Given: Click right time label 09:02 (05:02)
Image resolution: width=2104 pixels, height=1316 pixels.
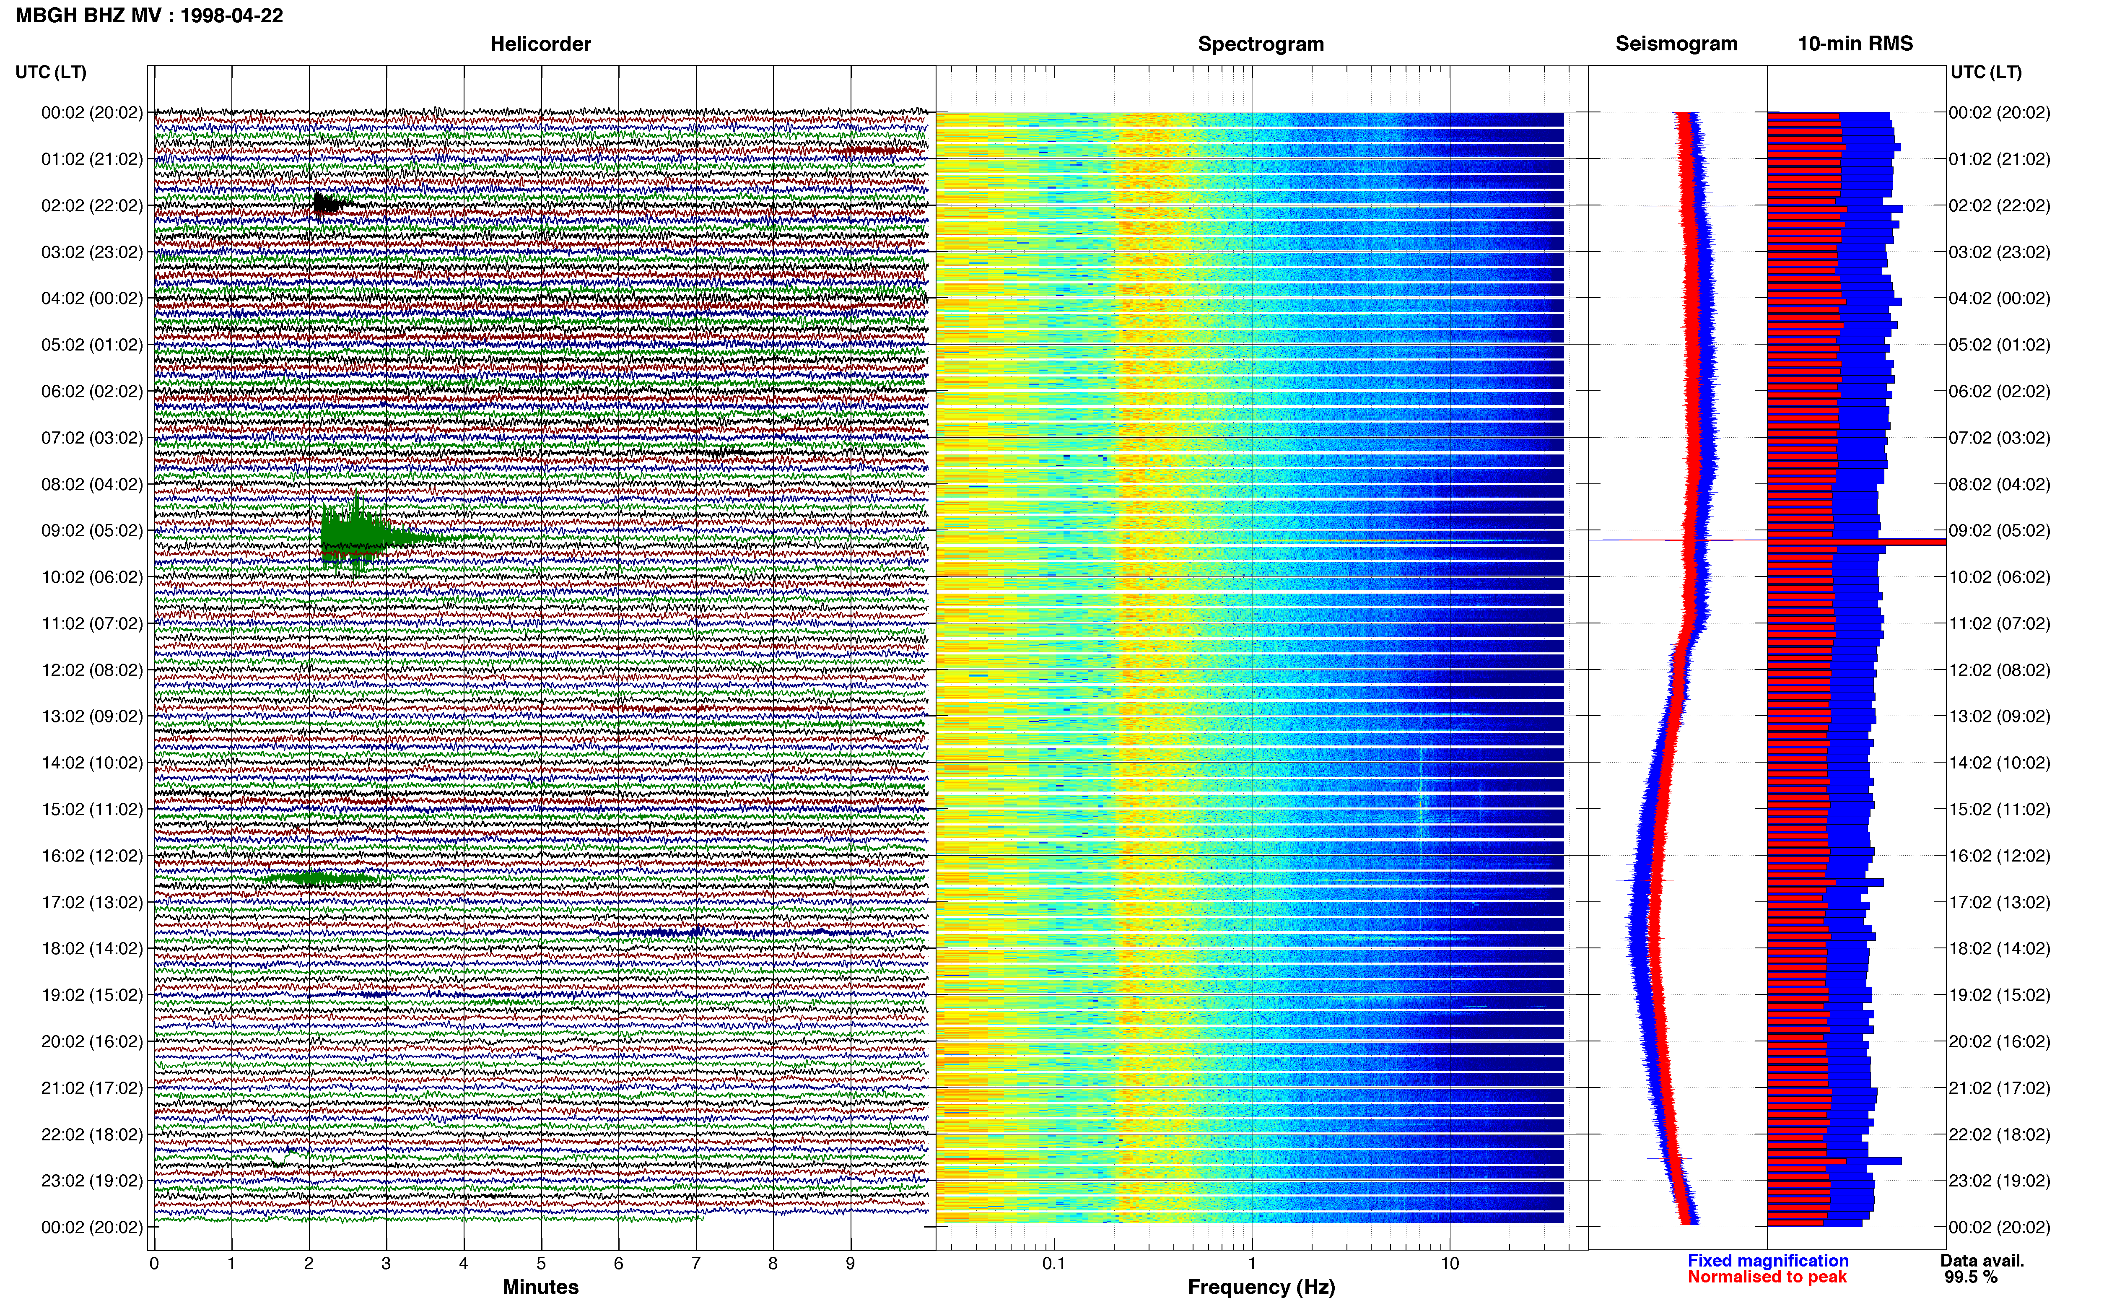Looking at the screenshot, I should tap(2000, 531).
